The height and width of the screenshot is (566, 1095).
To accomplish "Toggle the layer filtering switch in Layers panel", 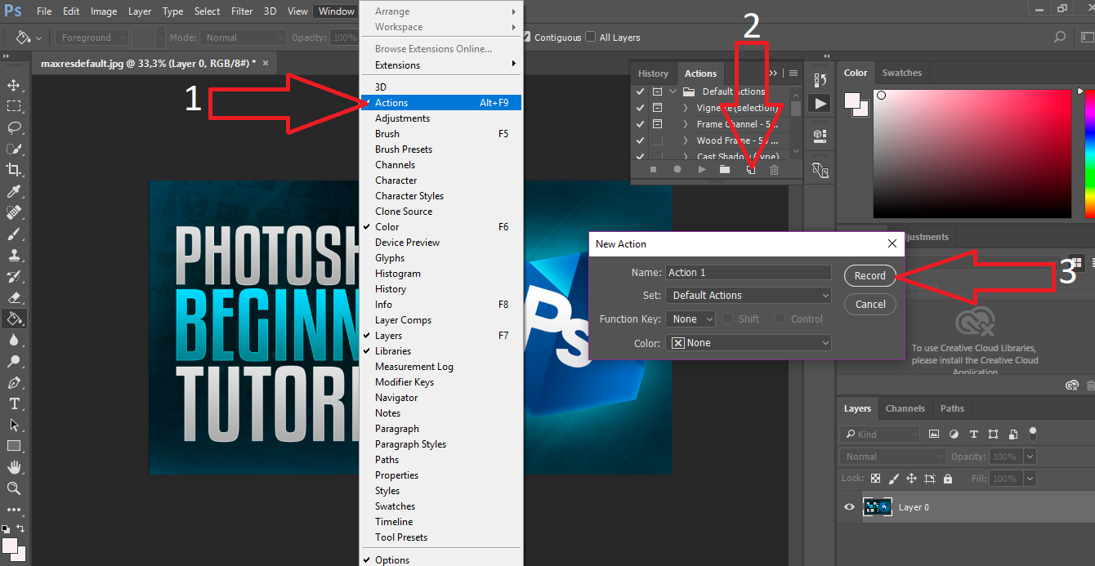I will [1033, 434].
